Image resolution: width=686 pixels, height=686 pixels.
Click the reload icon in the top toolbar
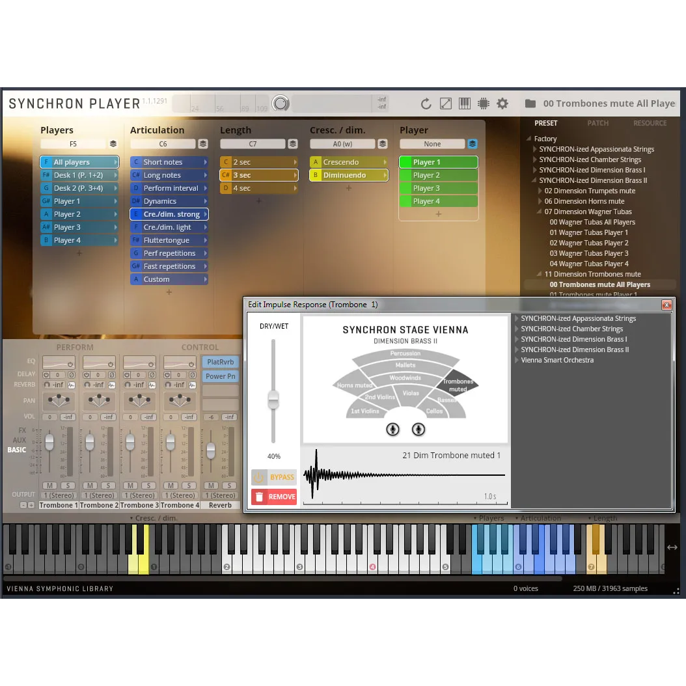click(426, 103)
